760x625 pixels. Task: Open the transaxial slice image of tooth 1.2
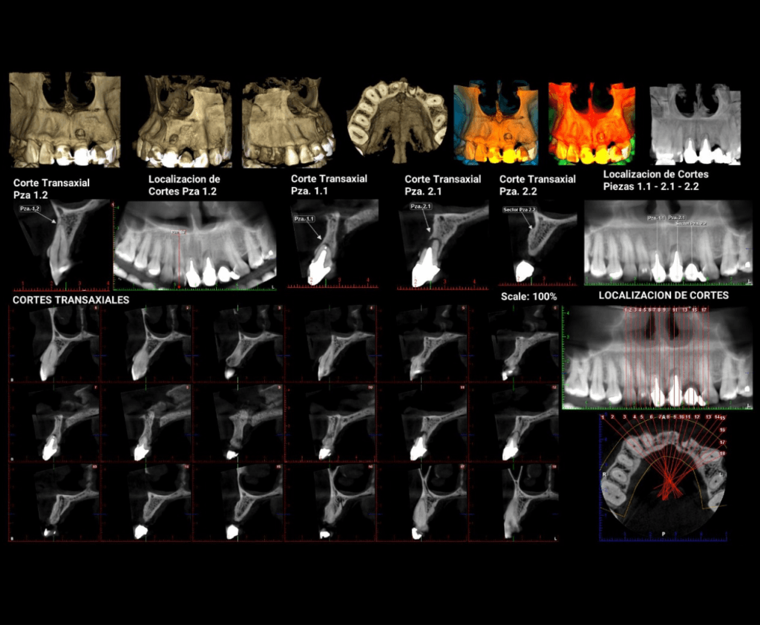(62, 246)
